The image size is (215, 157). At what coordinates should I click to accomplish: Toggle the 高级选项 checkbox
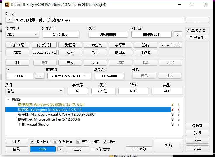point(188,30)
